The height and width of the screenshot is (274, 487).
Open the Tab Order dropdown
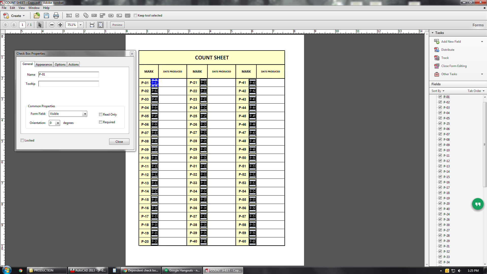point(476,91)
